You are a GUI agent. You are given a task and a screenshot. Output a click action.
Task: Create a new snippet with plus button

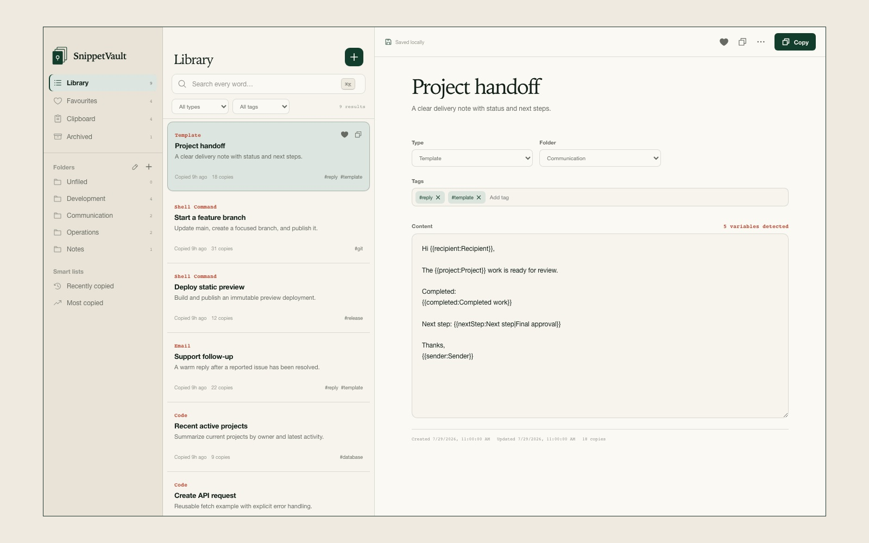[354, 57]
